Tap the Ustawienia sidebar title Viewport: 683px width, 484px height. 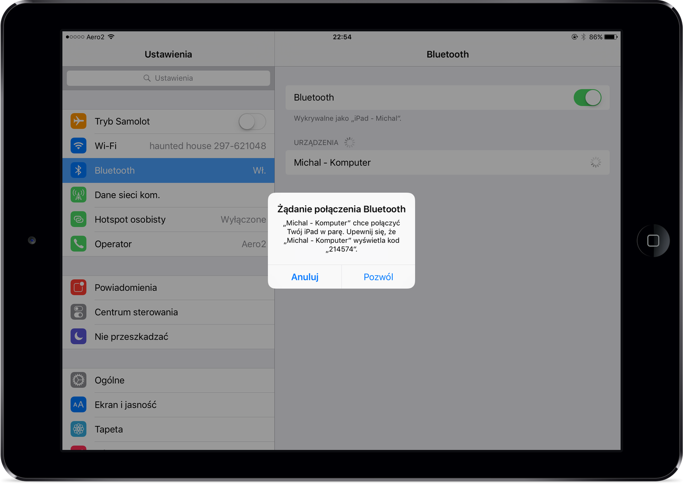(x=168, y=54)
